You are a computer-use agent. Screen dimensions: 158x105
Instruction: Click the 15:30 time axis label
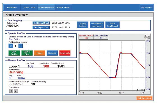tap(121, 93)
